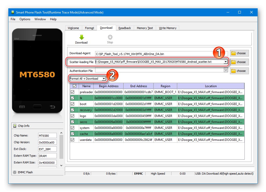The image size is (266, 192).
Task: Open the Authentication File dropdown arrow
Action: point(225,70)
